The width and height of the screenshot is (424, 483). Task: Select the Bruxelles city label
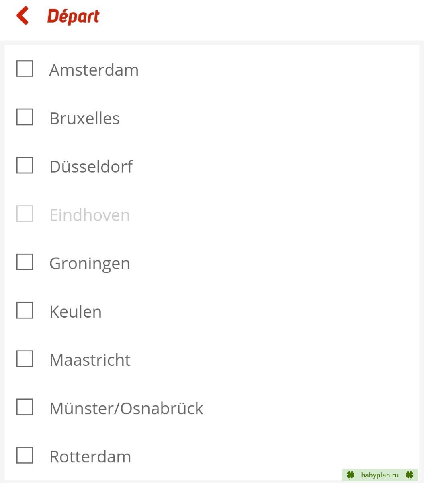(x=84, y=118)
